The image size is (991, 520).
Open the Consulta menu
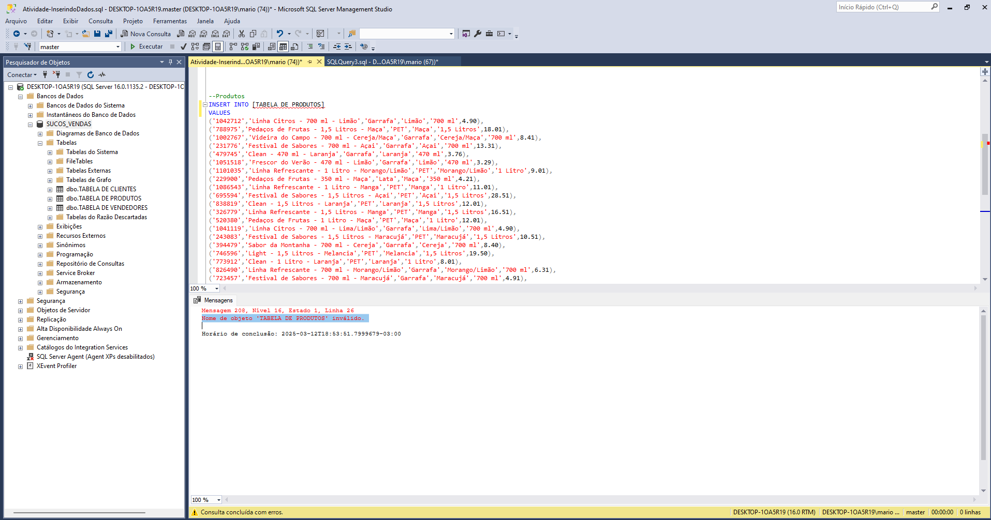(100, 21)
